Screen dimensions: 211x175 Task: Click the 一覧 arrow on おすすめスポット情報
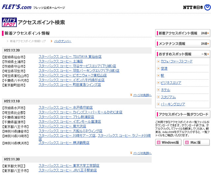[205, 54]
